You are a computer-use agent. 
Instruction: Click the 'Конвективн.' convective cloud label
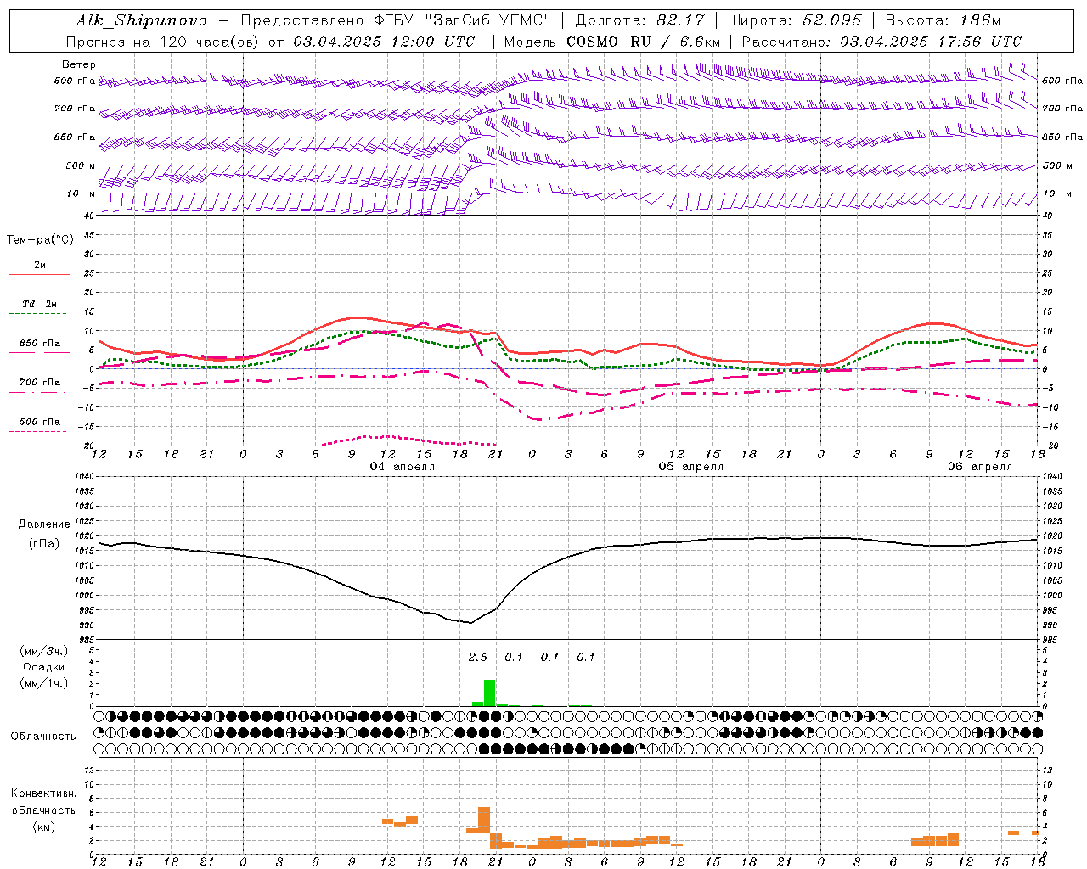(x=44, y=793)
